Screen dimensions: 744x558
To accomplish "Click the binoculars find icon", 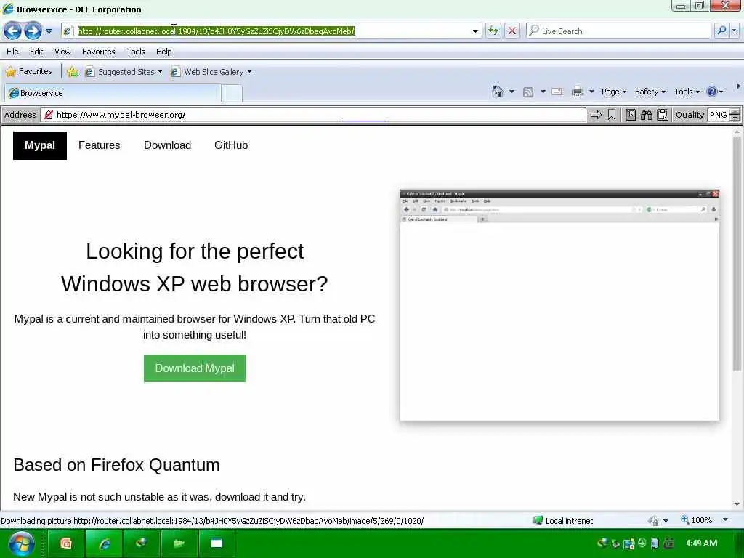I will (646, 115).
